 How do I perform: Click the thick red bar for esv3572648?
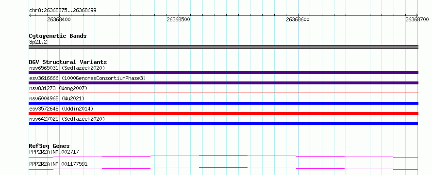point(223,113)
